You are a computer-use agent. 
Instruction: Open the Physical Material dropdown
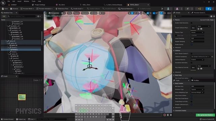[126, 9]
